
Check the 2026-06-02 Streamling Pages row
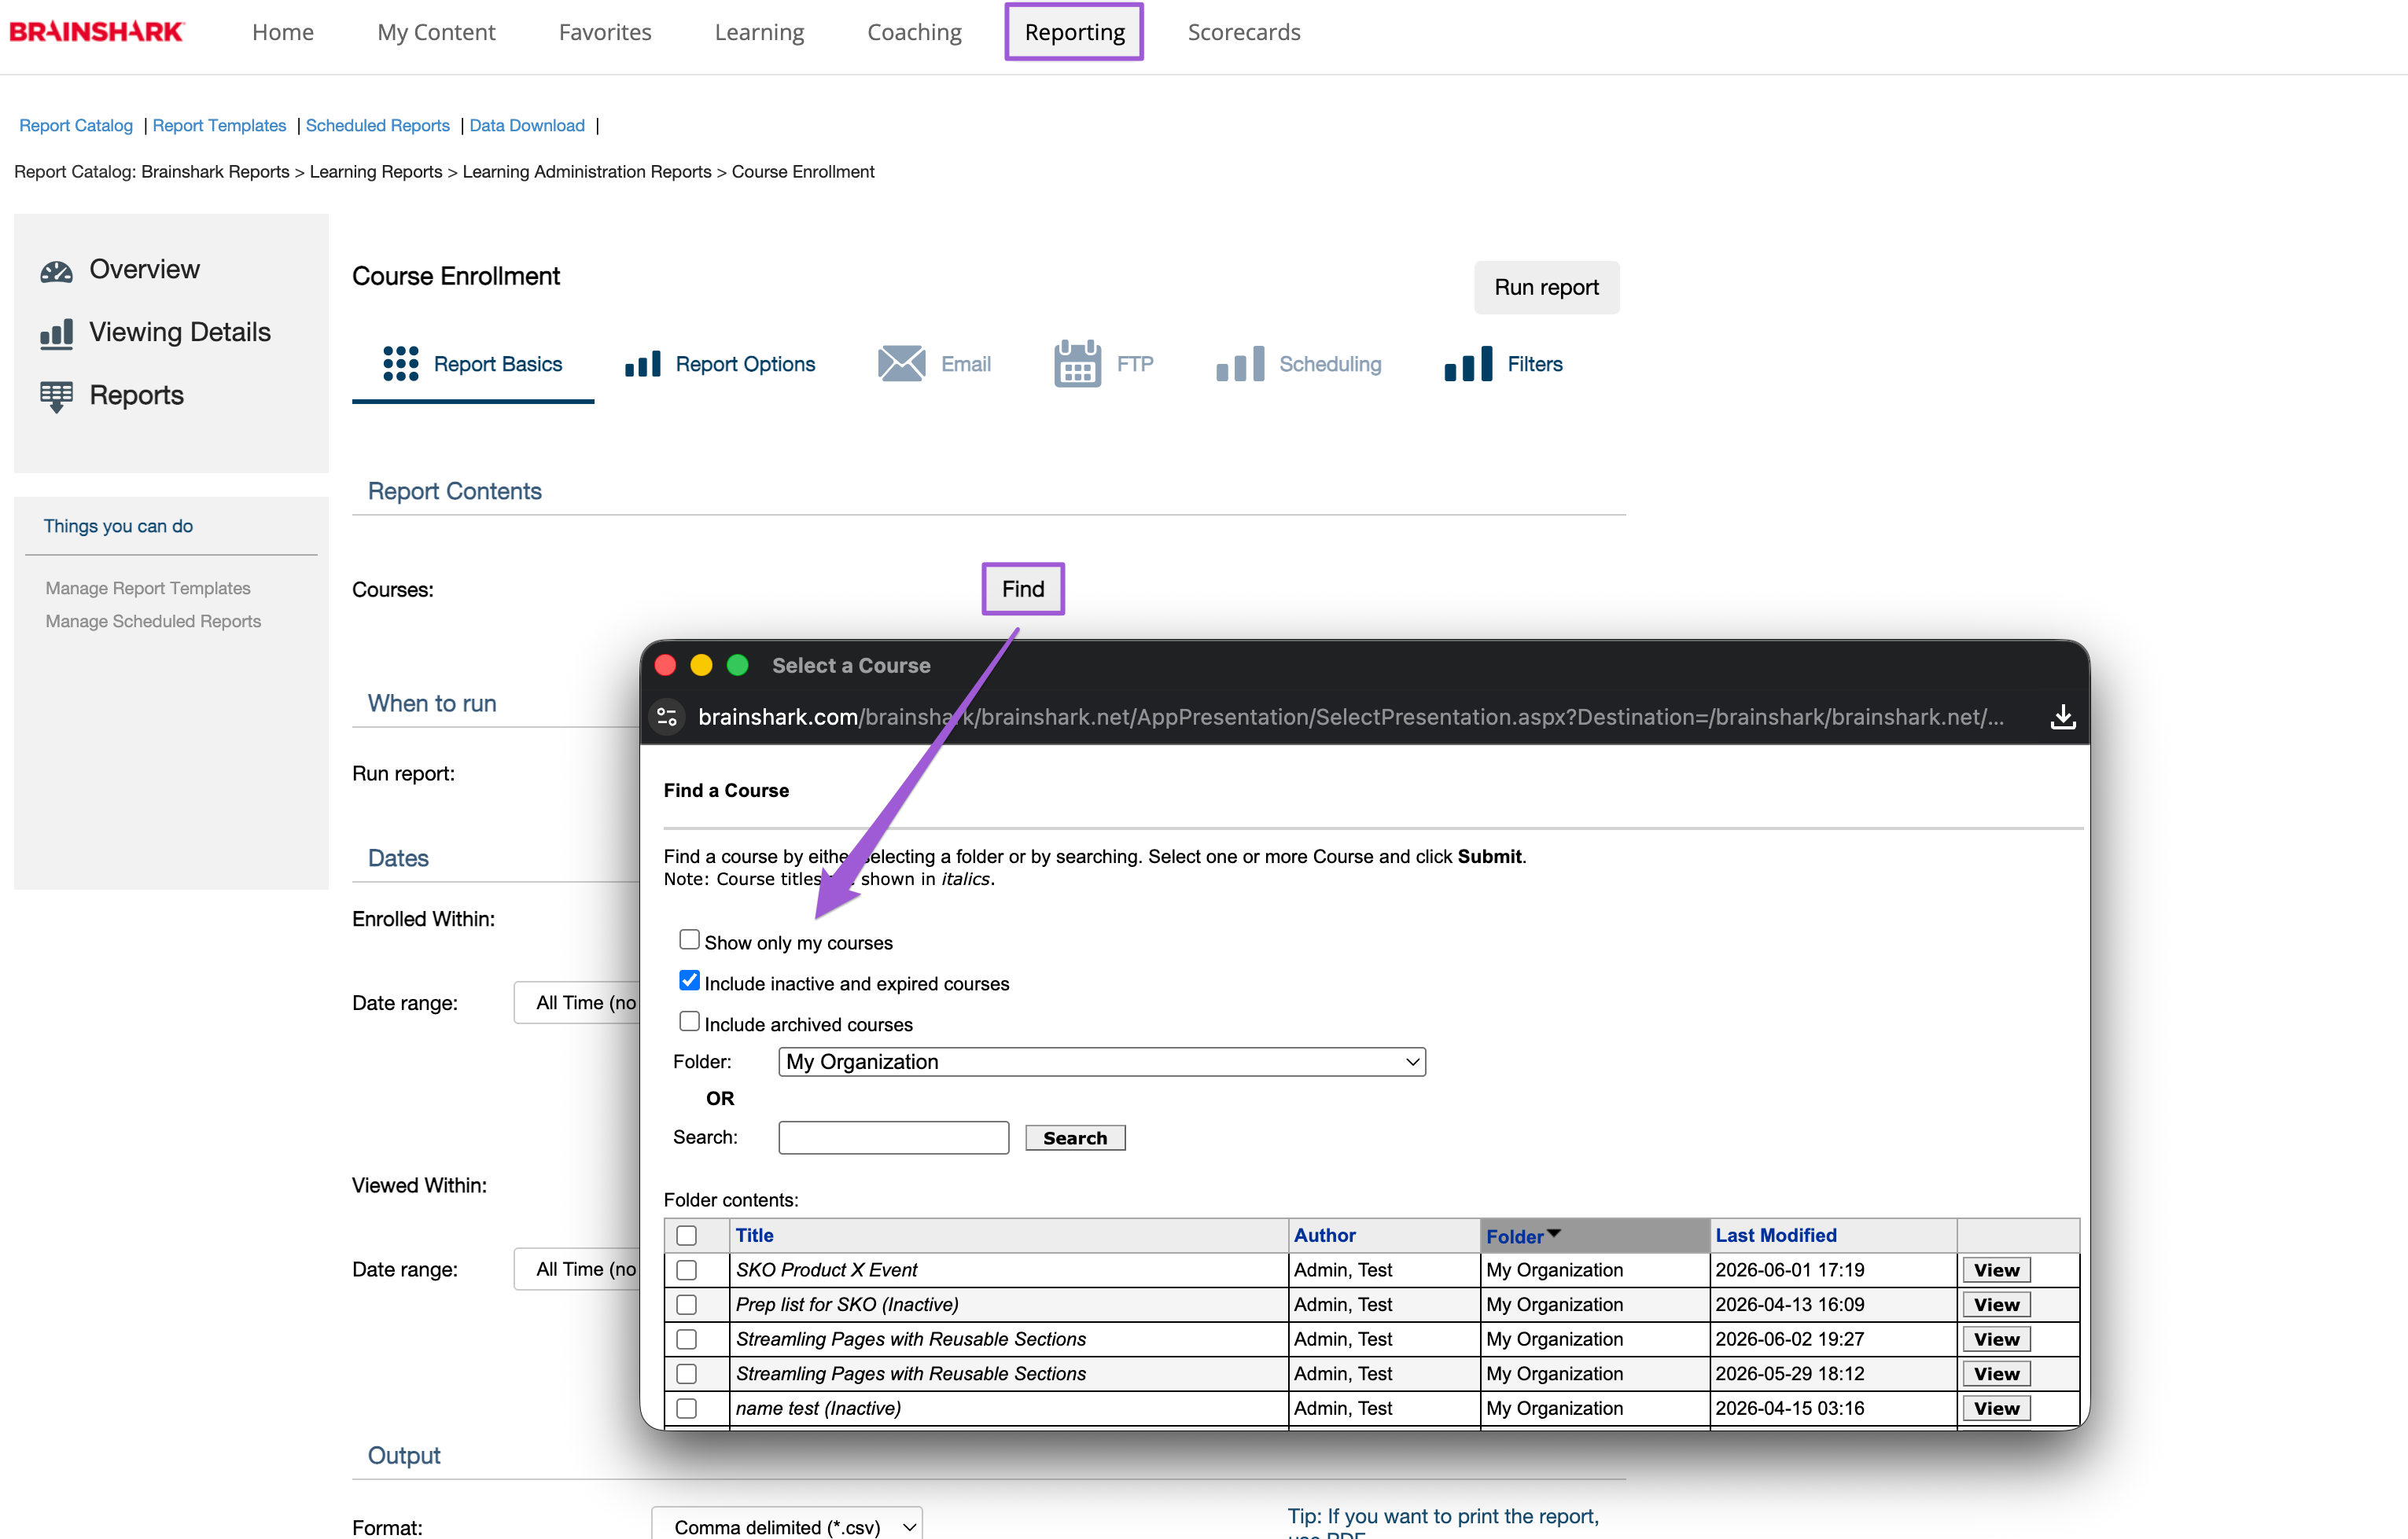point(686,1339)
